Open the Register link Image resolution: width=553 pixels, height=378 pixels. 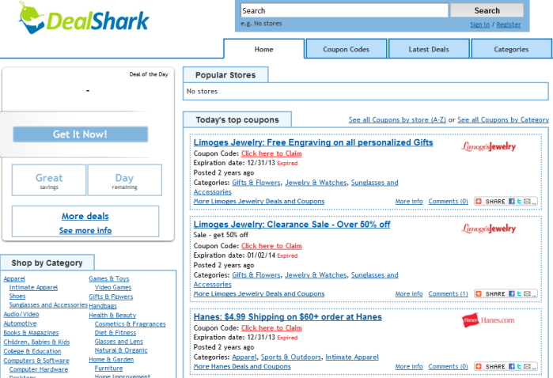[509, 25]
